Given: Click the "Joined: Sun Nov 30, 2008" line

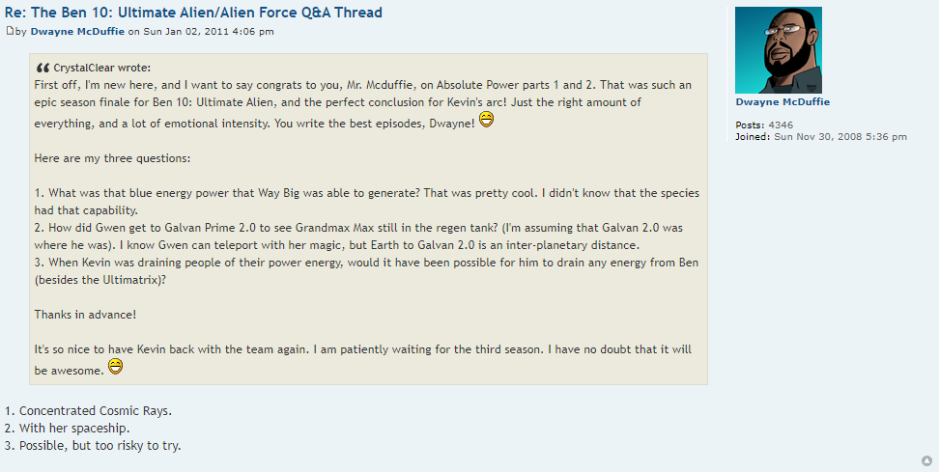Looking at the screenshot, I should (x=820, y=136).
